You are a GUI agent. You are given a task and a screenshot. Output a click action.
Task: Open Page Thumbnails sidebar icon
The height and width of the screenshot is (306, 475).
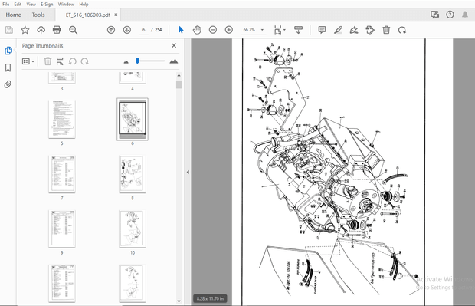[8, 51]
